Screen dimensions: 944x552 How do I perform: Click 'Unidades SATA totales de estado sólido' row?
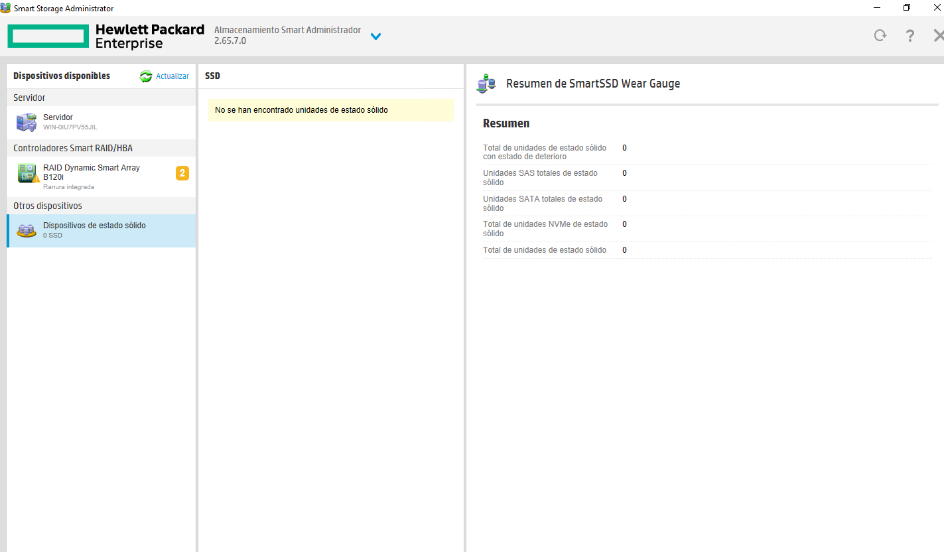click(707, 204)
